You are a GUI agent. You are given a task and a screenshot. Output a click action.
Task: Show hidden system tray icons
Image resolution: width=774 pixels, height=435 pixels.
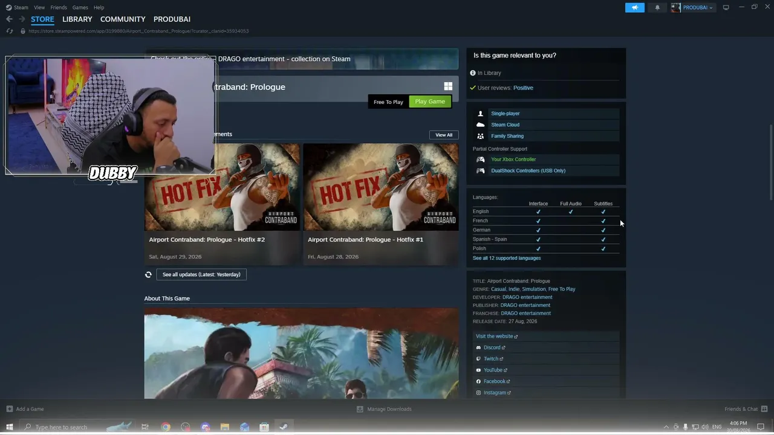pos(666,427)
